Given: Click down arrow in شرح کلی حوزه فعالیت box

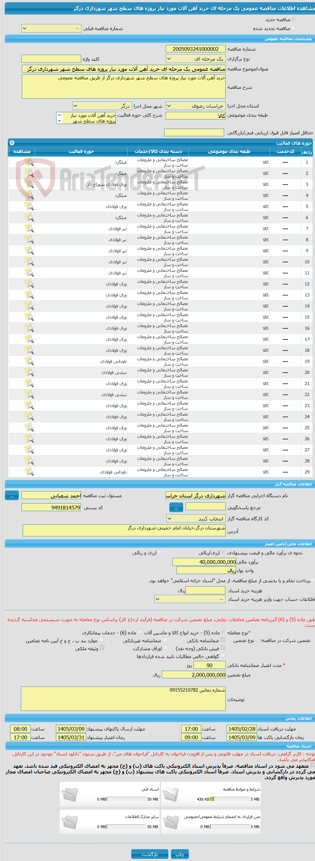Looking at the screenshot, I should 59,121.
